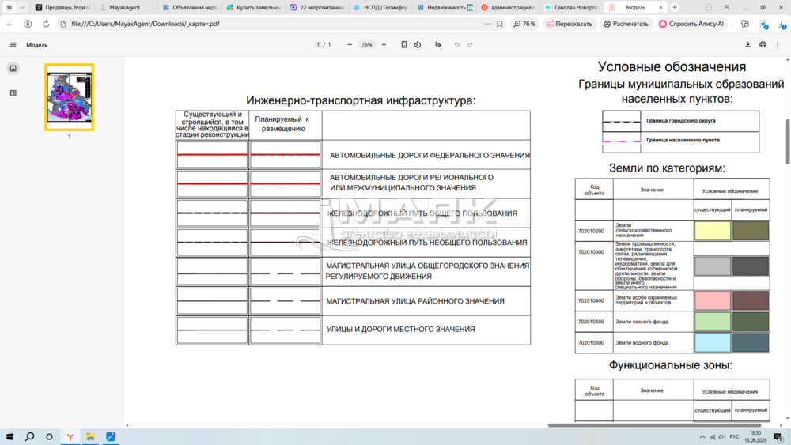Open the 76% page zoom indicator

[524, 24]
